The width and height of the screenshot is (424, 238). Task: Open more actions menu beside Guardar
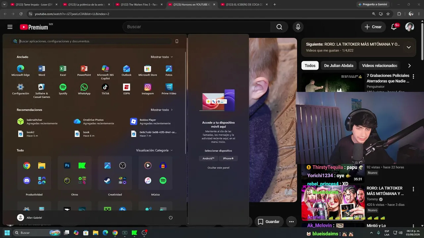(x=291, y=222)
